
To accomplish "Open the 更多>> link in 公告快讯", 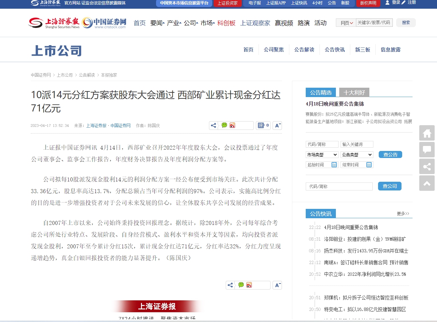I will point(403,214).
